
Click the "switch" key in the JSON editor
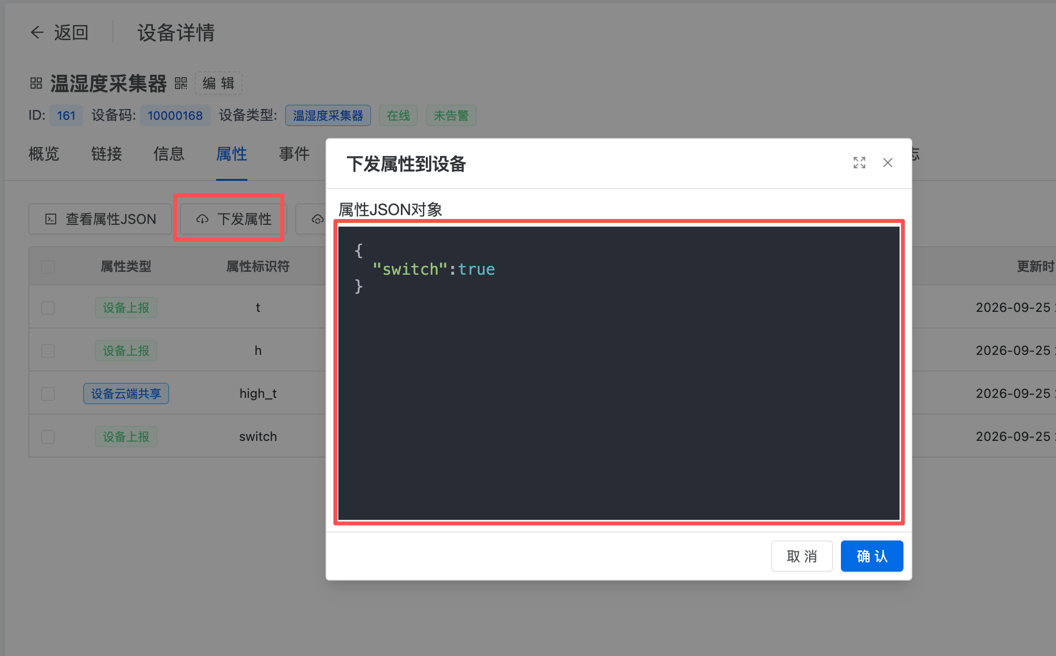tap(410, 269)
